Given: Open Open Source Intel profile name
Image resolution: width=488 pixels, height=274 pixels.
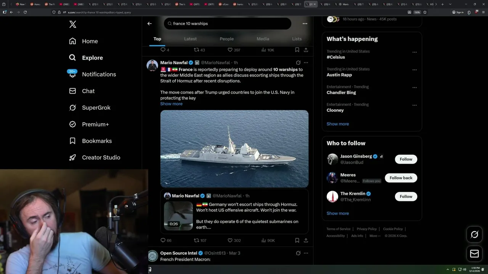Looking at the screenshot, I should click(x=179, y=253).
